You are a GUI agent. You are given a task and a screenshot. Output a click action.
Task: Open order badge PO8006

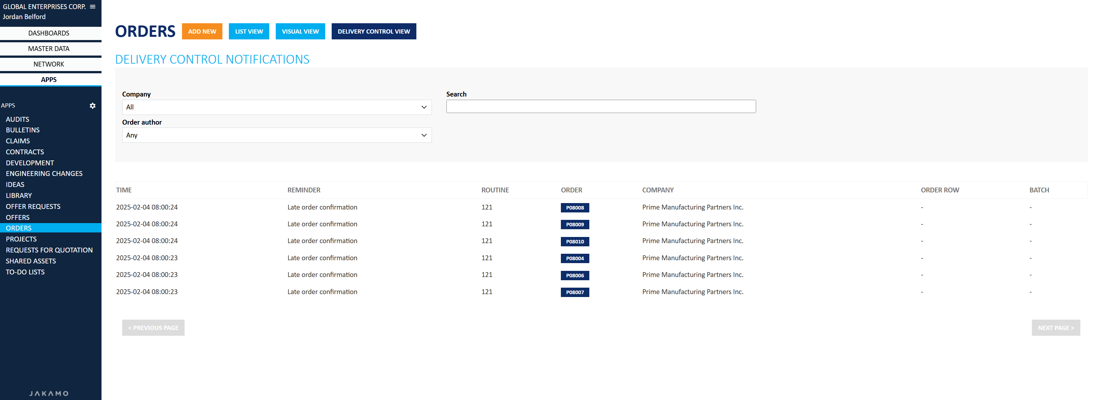coord(575,275)
